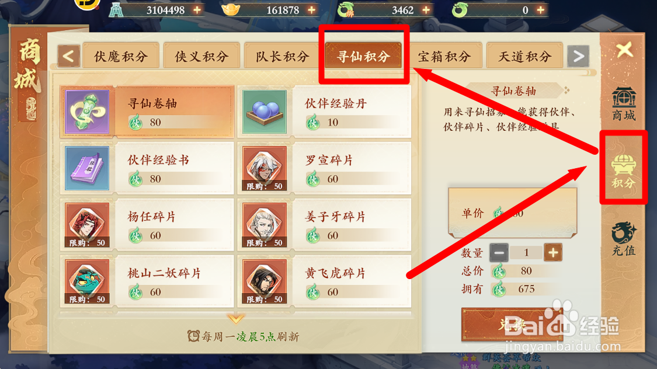Decrease purchase quantity with minus button
The width and height of the screenshot is (657, 369).
[x=499, y=253]
